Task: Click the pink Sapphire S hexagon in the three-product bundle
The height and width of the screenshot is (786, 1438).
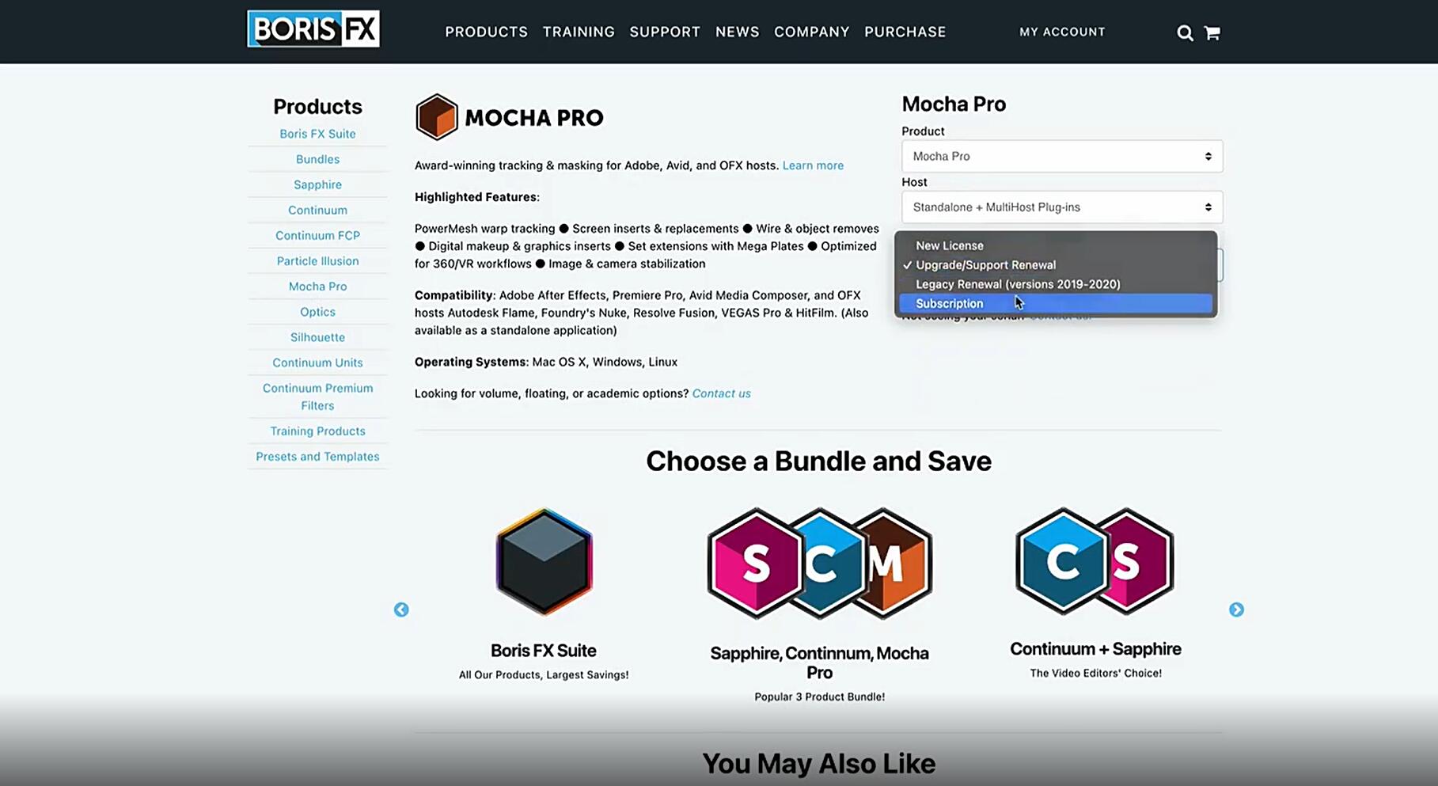Action: click(754, 564)
